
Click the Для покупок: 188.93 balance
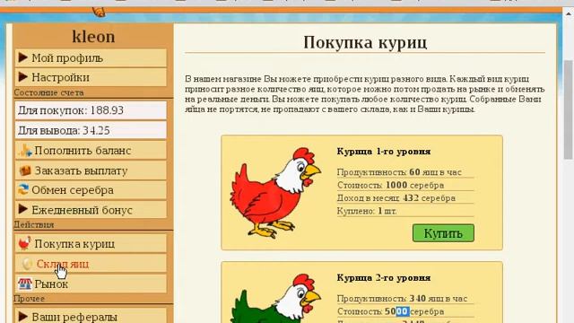(x=91, y=110)
